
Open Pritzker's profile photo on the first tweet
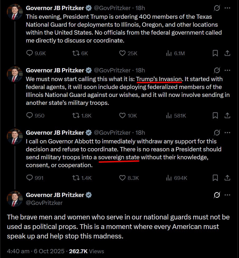tap(15, 12)
